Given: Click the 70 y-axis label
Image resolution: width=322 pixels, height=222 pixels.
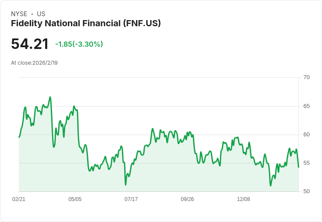Looking at the screenshot, I should point(306,77).
